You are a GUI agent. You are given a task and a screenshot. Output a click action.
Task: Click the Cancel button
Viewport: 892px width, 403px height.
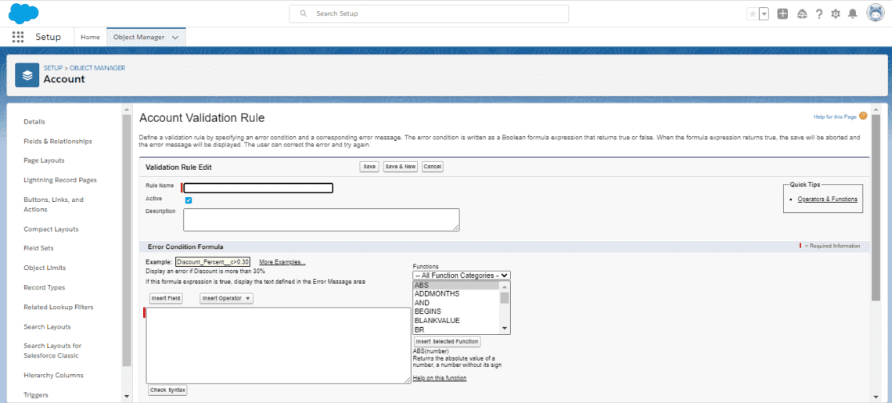(x=433, y=167)
